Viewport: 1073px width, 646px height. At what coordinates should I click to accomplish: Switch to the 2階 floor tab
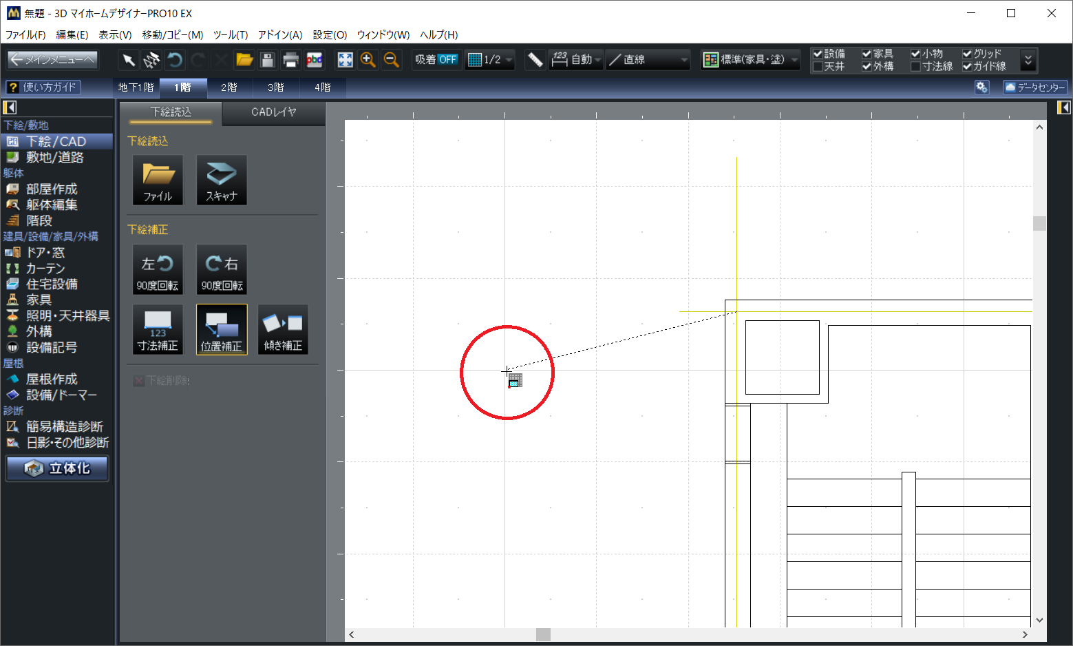pos(229,87)
